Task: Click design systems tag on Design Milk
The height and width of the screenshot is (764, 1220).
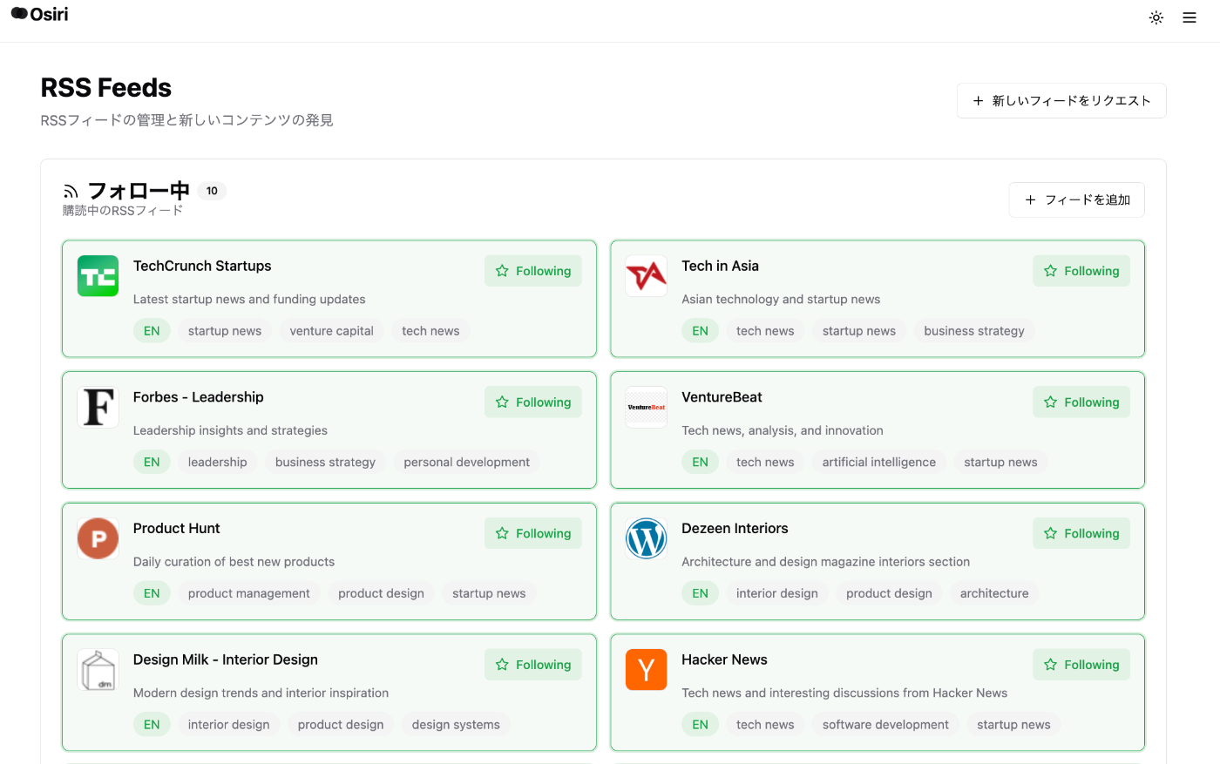Action: coord(456,725)
